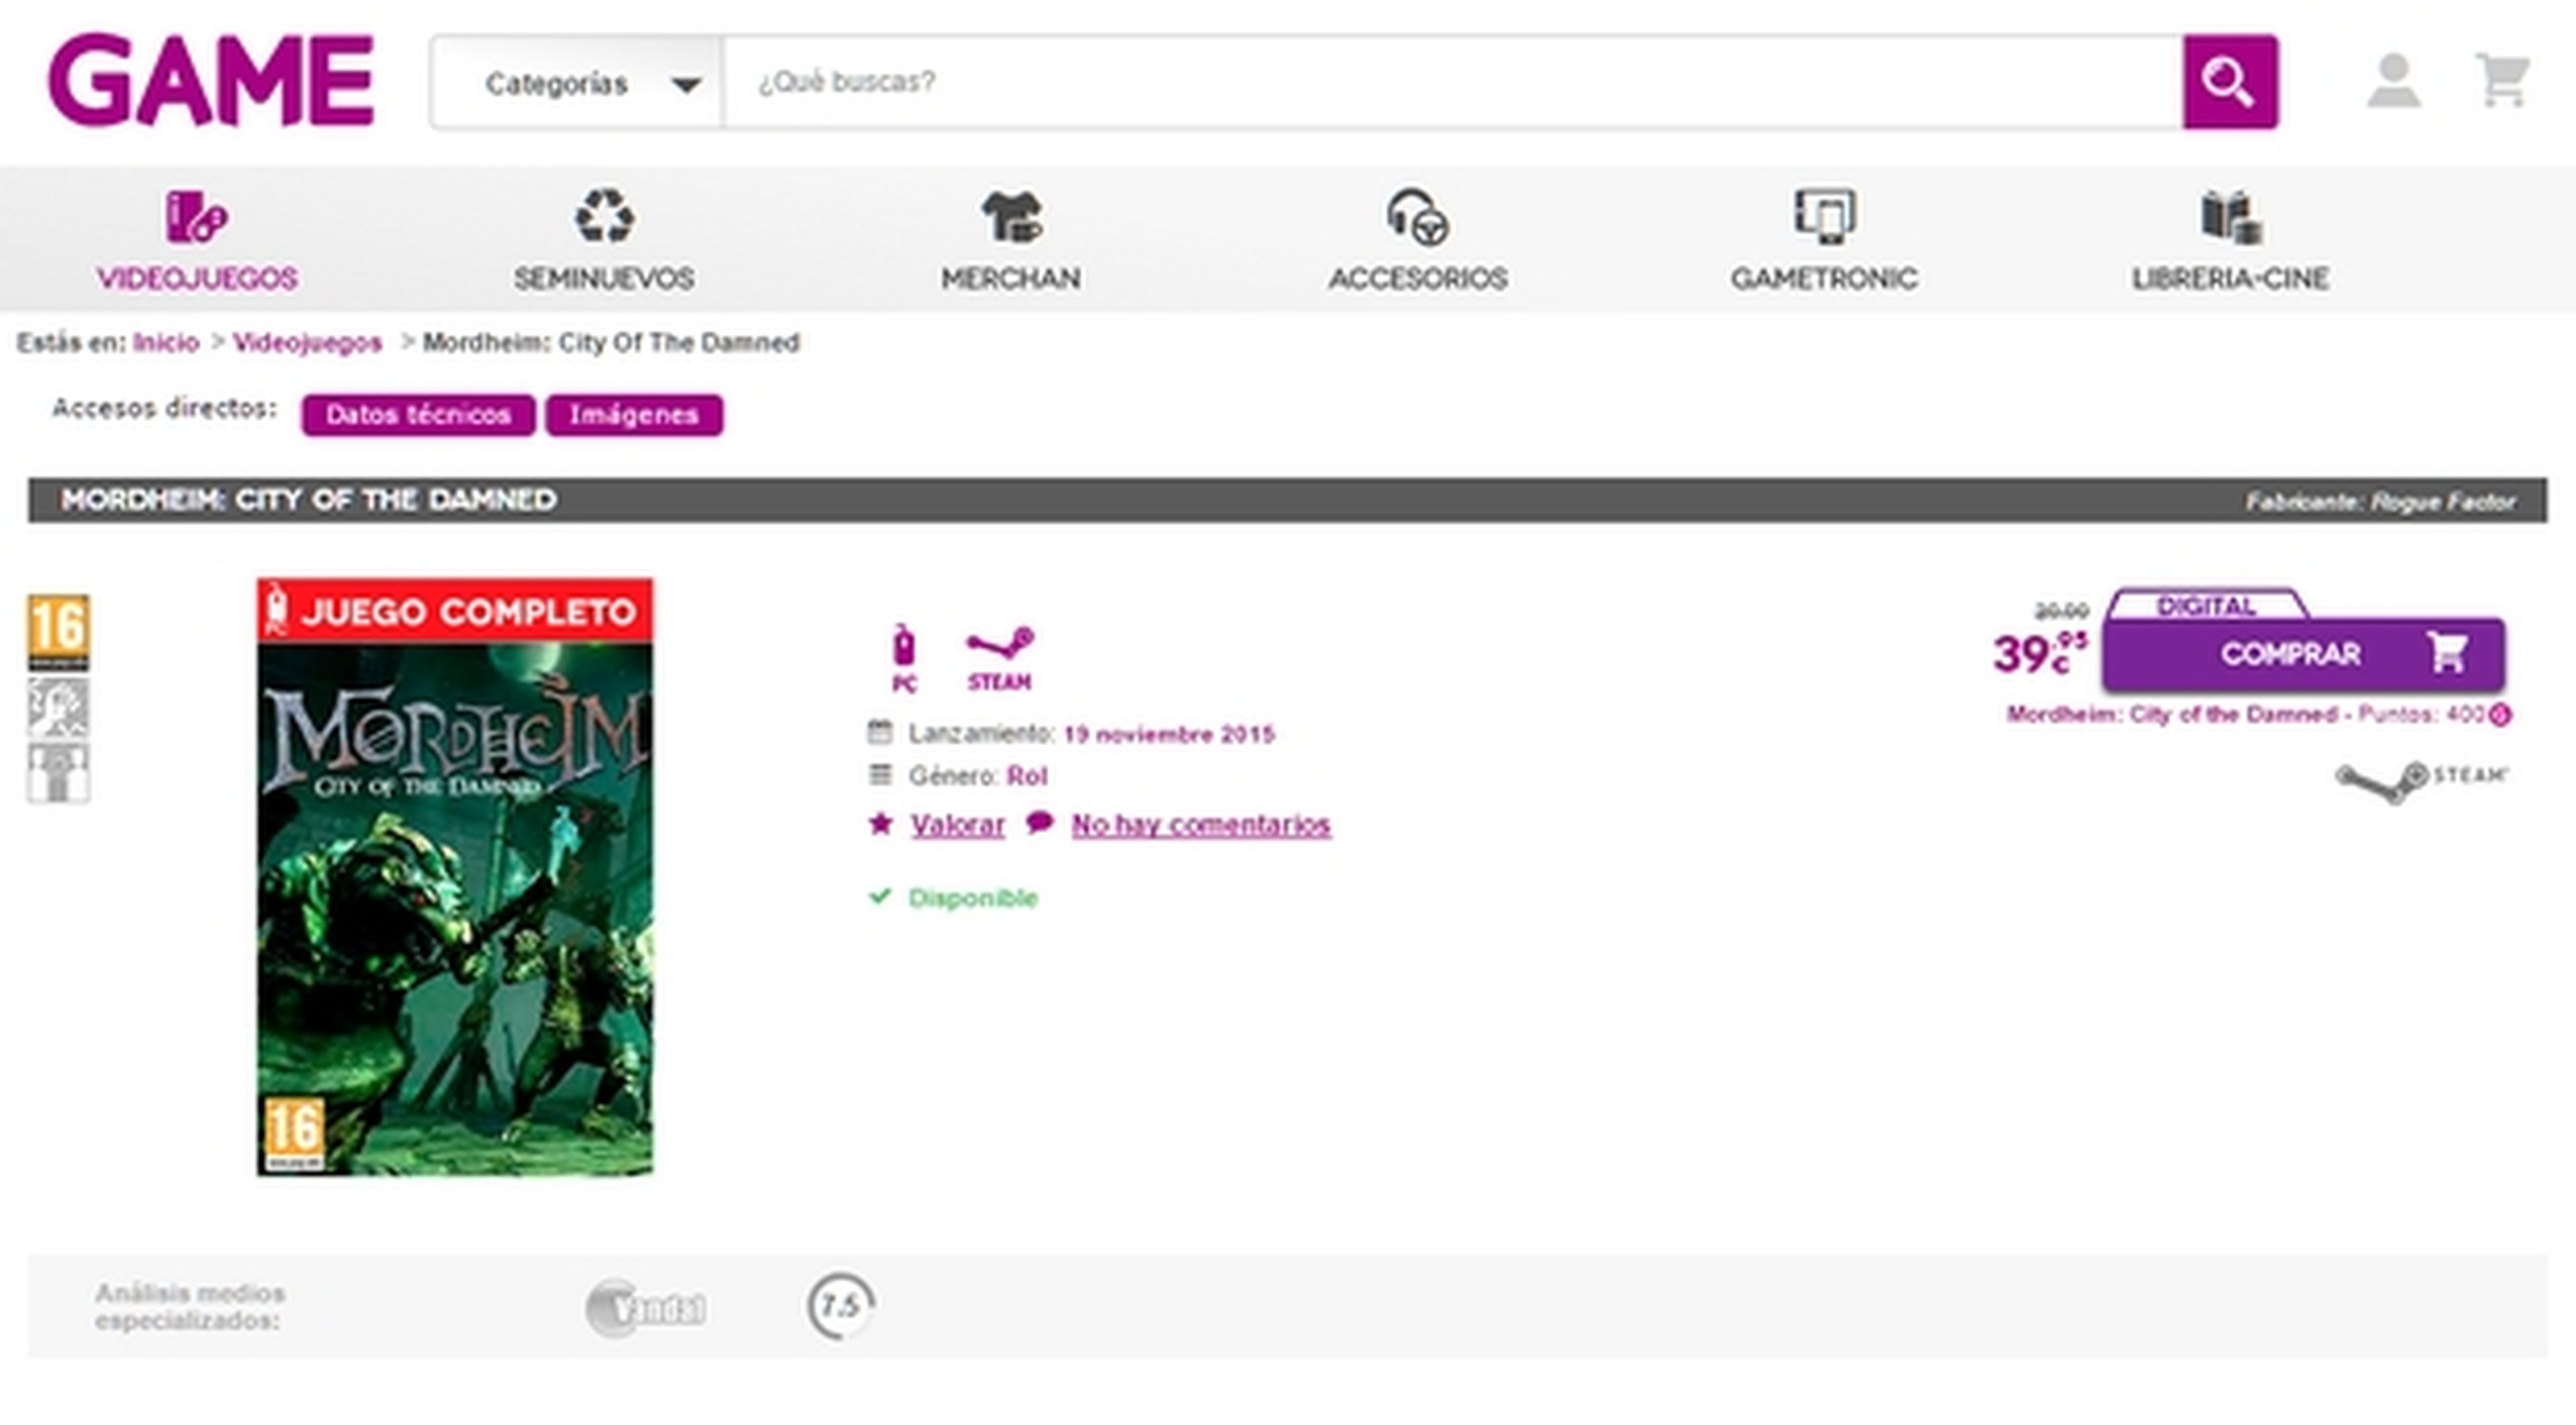Go to Videojuegos breadcrumb link
The width and height of the screenshot is (2576, 1425).
click(308, 343)
